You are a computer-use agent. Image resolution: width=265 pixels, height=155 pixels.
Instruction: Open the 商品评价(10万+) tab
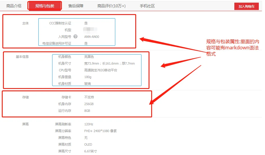(111, 6)
